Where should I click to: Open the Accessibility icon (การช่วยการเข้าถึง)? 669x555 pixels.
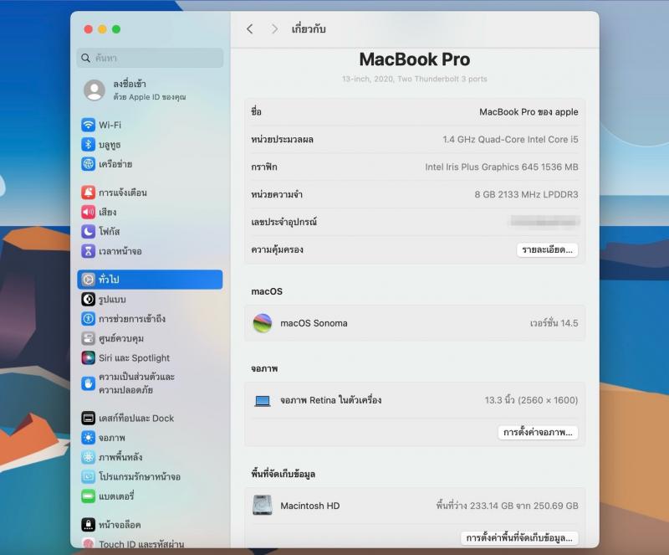89,318
